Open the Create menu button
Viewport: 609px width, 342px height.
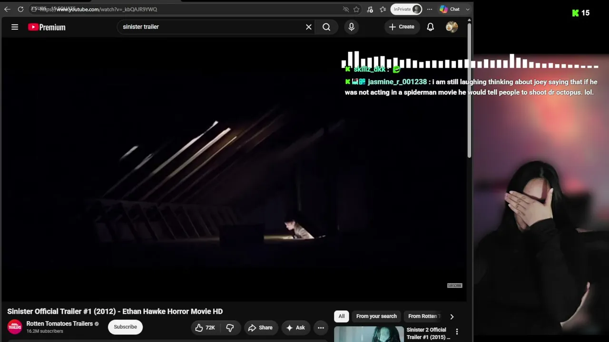click(x=402, y=27)
